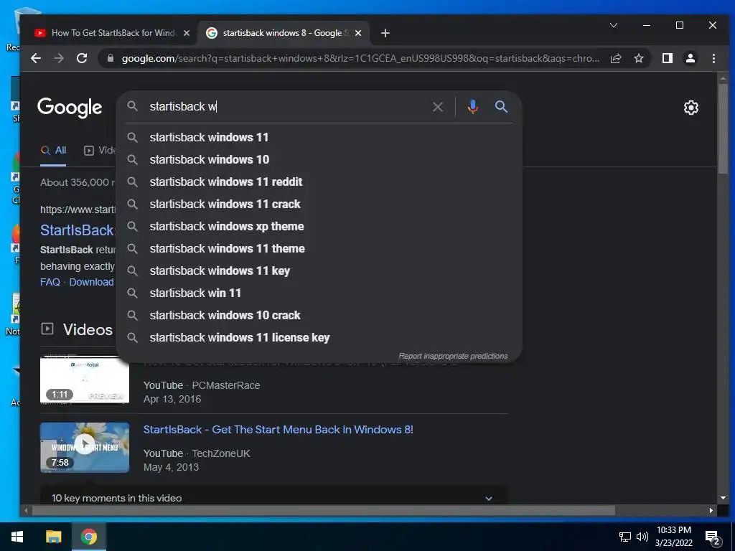This screenshot has height=551, width=735.
Task: Open the FAQ sitelink
Action: tap(50, 282)
